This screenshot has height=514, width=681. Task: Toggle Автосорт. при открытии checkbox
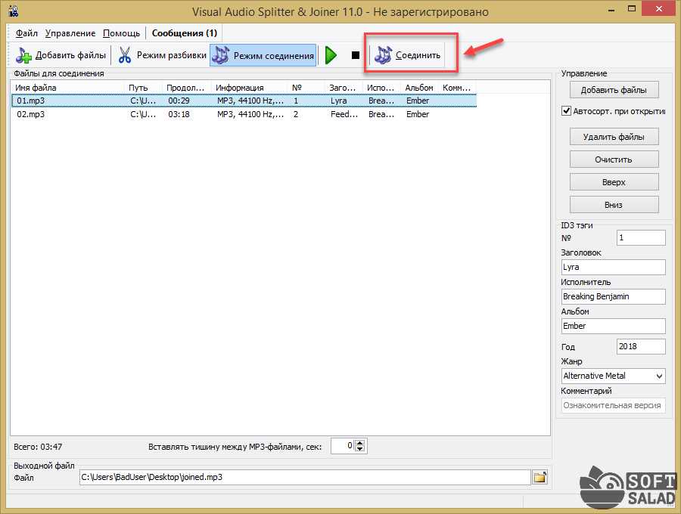(x=566, y=110)
